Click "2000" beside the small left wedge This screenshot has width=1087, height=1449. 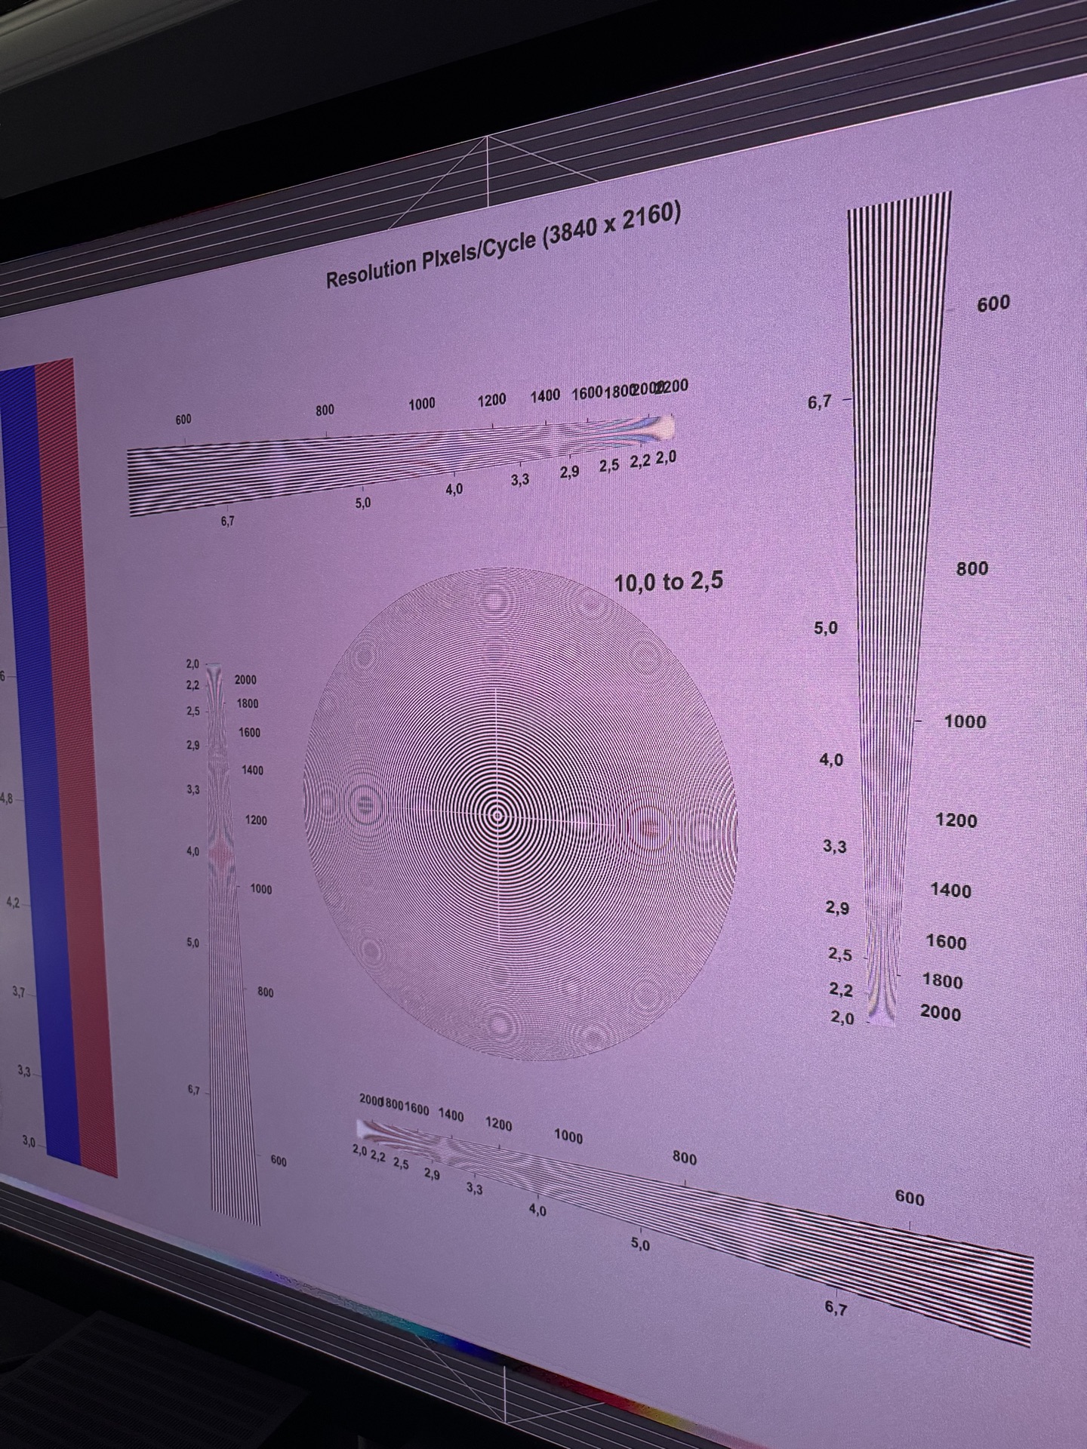tap(245, 679)
